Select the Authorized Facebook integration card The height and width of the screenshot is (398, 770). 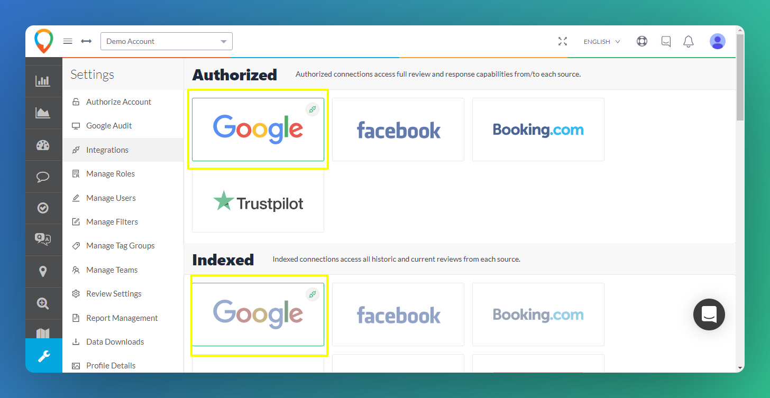click(x=398, y=129)
